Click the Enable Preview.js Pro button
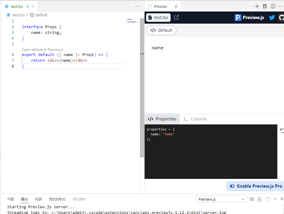284x214 pixels. click(255, 186)
